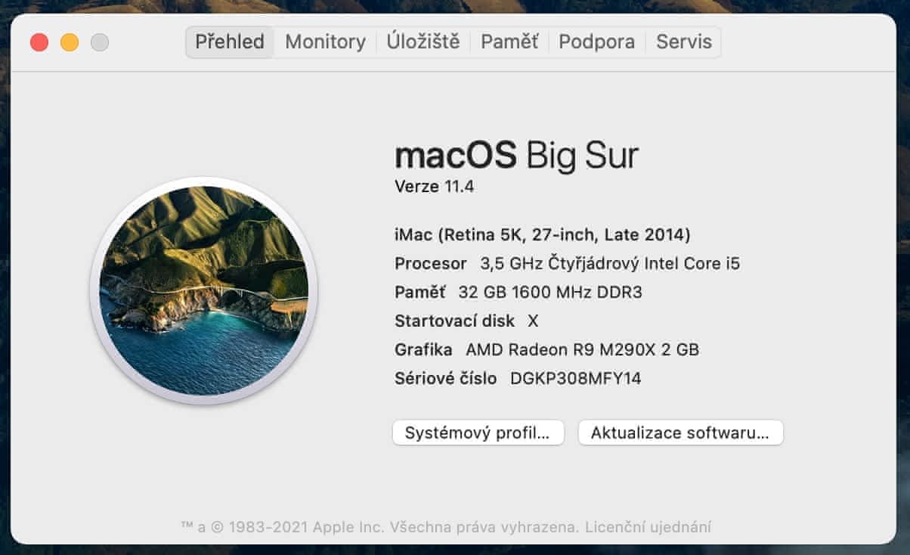Click the serial number DGKP308MFY14
The height and width of the screenshot is (555, 910).
point(575,378)
